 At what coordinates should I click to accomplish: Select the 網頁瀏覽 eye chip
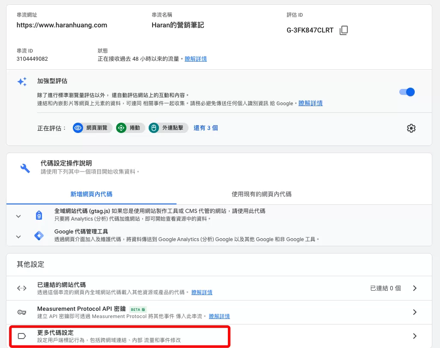[x=92, y=128]
